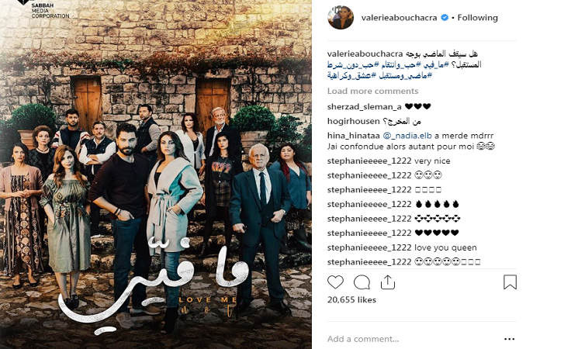Toggle the Following button
571x349 pixels.
click(477, 18)
